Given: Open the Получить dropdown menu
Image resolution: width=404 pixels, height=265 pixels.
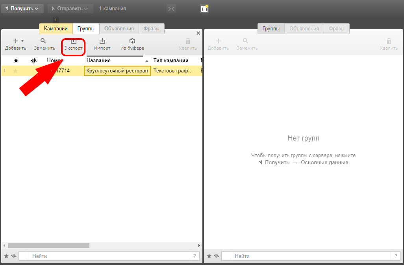Looking at the screenshot, I should pos(22,9).
